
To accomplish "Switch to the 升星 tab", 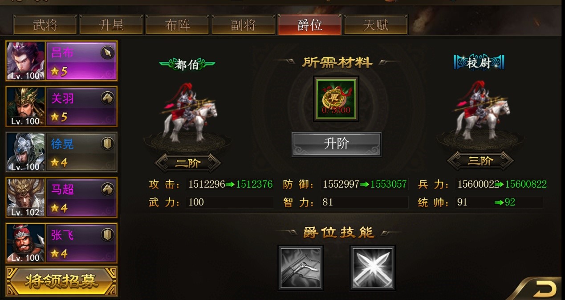I will tap(111, 25).
